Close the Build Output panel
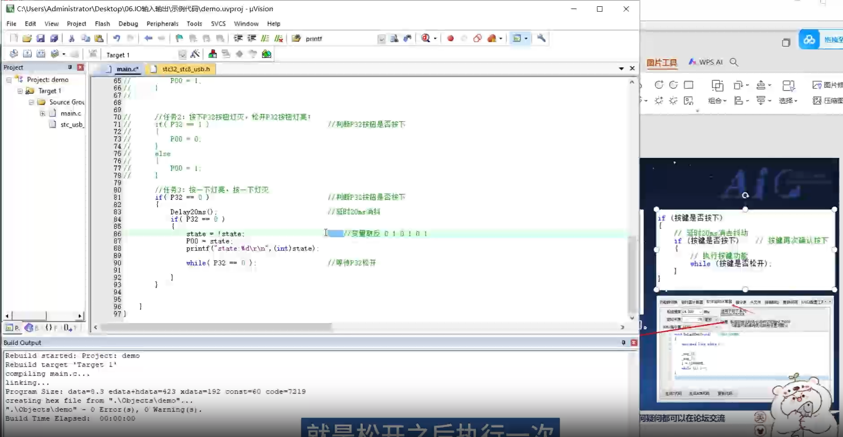Viewport: 843px width, 437px height. point(634,342)
